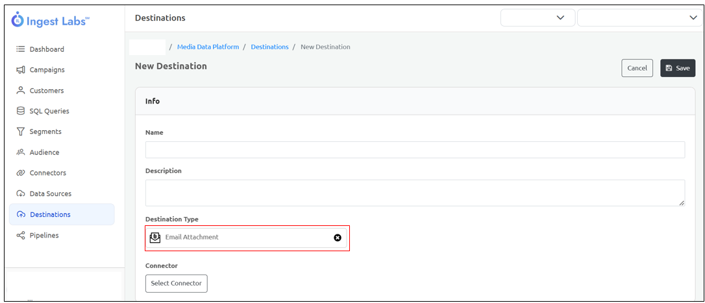Clear the Email Attachment destination type
The width and height of the screenshot is (705, 303).
pyautogui.click(x=338, y=238)
